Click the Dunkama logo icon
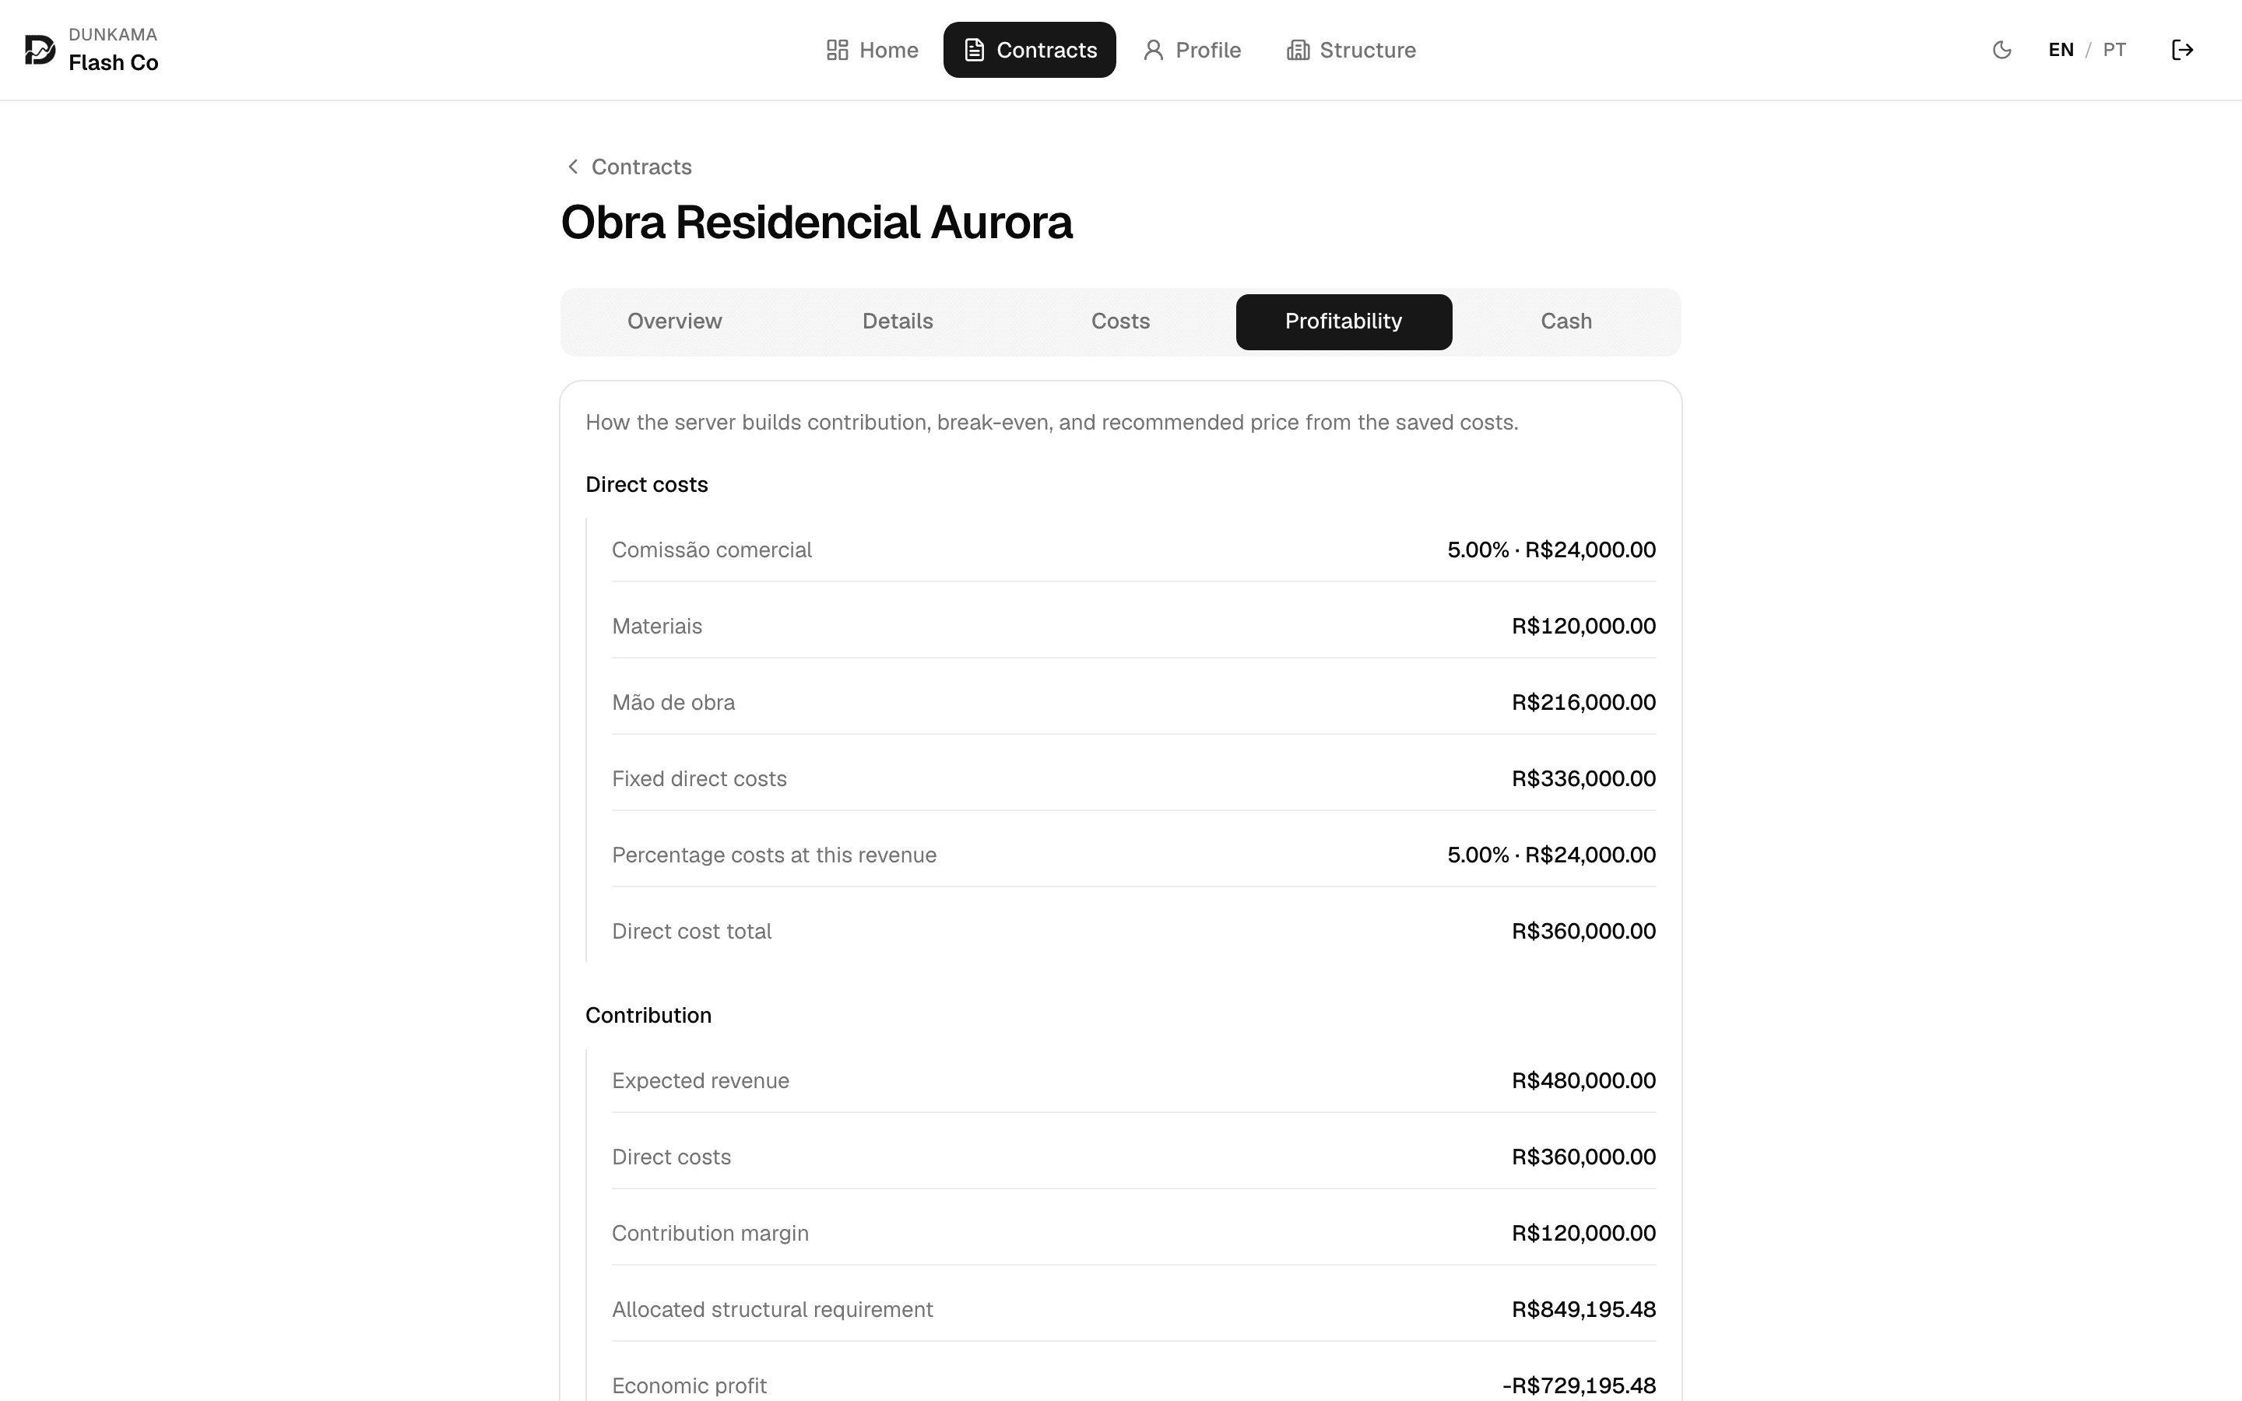The height and width of the screenshot is (1401, 2242). pos(40,50)
